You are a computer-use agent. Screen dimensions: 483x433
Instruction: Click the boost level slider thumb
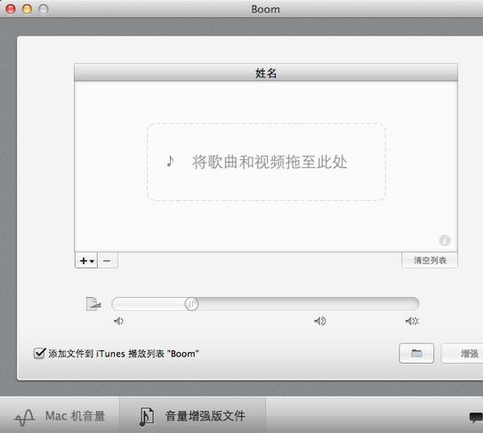pos(191,304)
